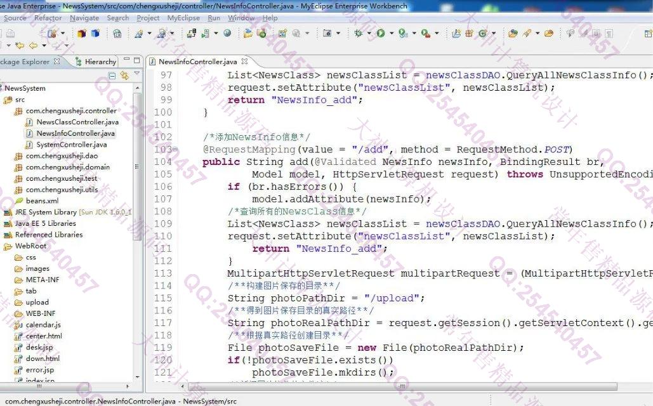
Task: Open the Window menu
Action: (241, 18)
